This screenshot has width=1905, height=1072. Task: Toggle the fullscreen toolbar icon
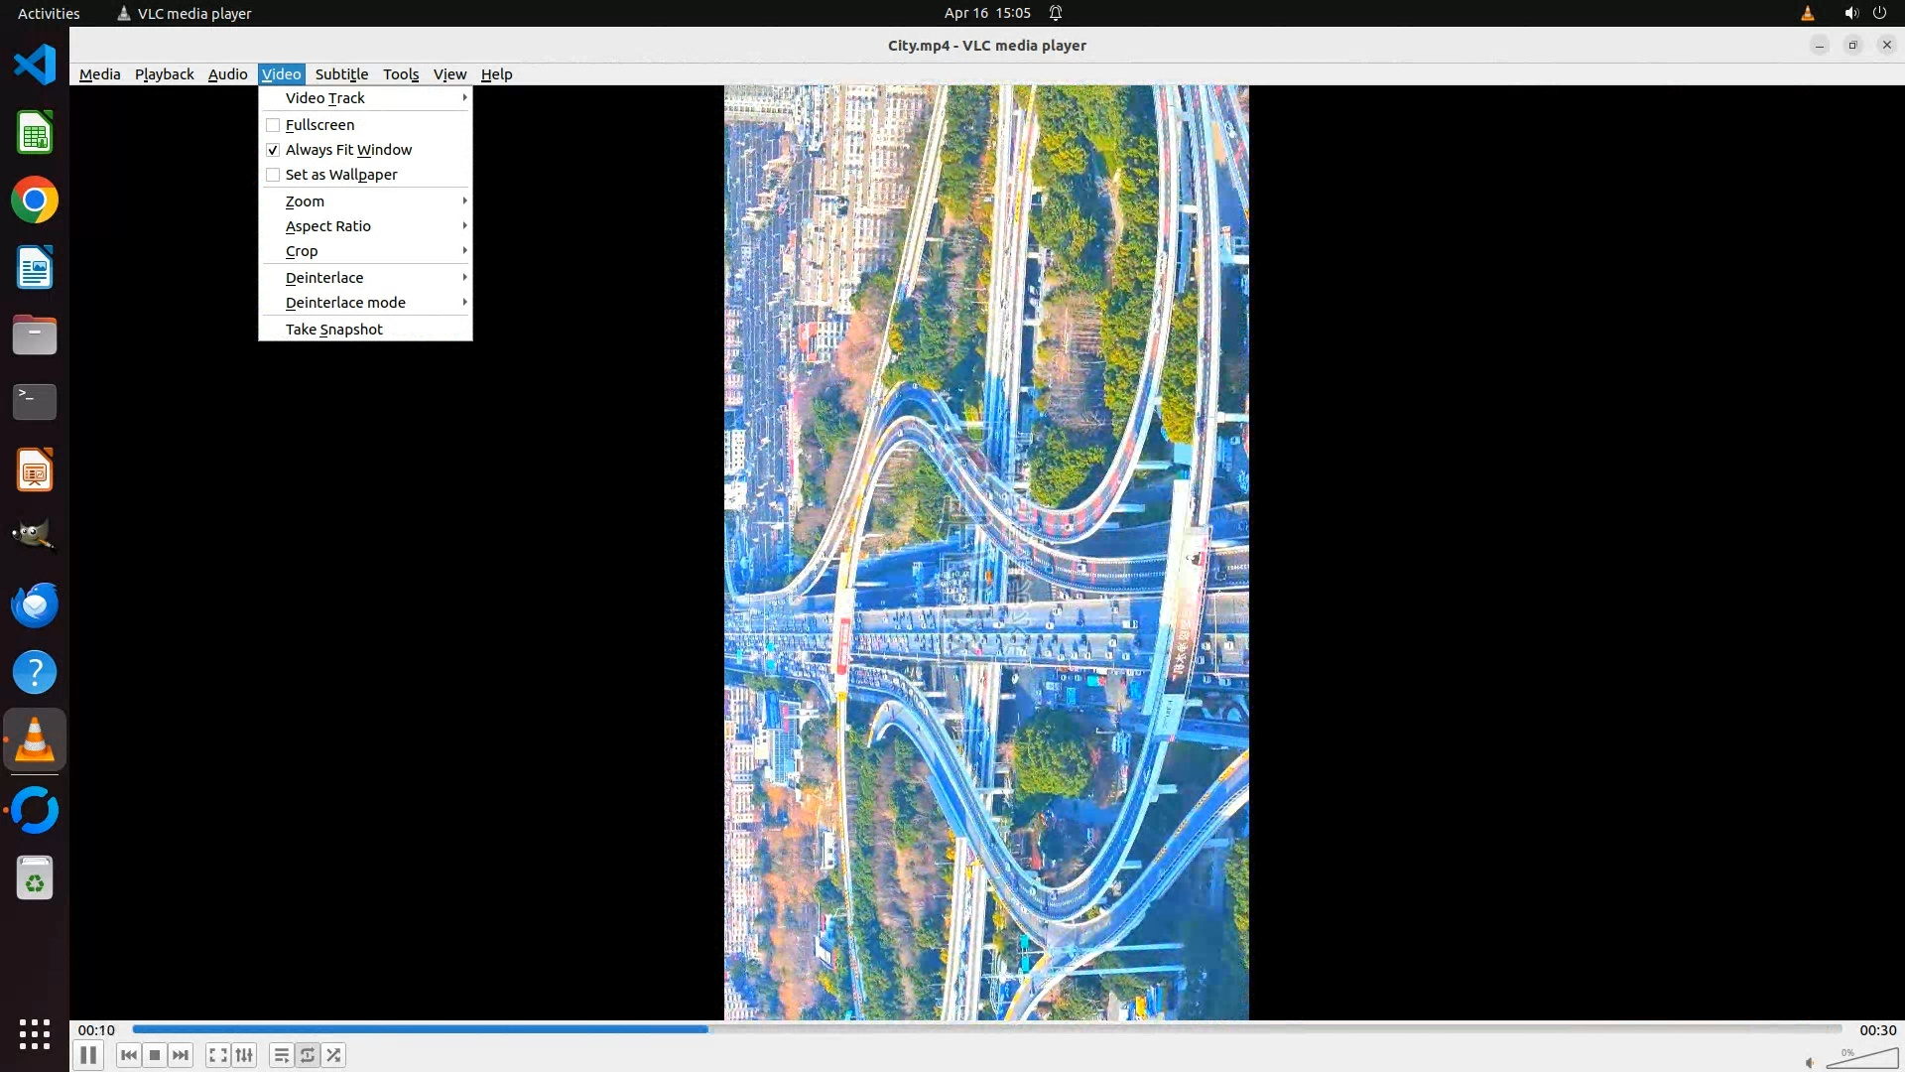click(217, 1055)
